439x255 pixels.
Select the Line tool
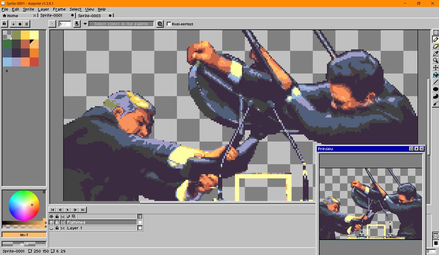click(x=435, y=82)
